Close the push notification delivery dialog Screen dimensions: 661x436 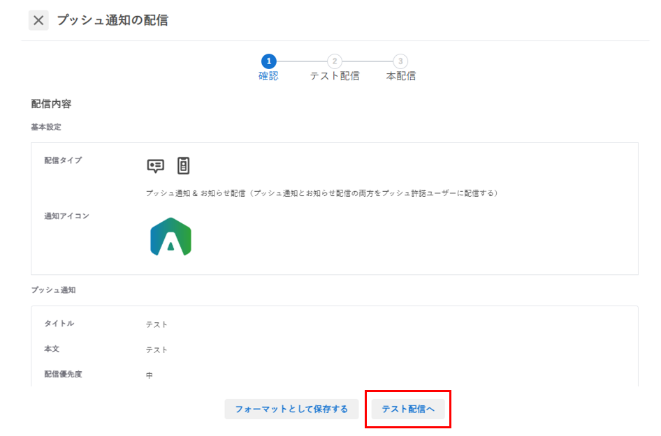tap(38, 20)
